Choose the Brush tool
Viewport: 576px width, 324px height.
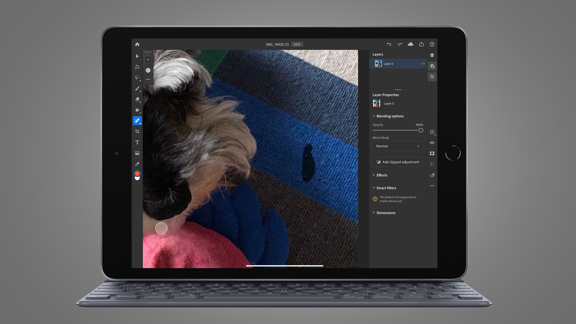click(x=137, y=88)
